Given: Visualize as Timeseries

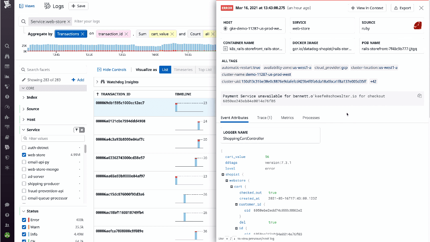Looking at the screenshot, I should pyautogui.click(x=183, y=69).
